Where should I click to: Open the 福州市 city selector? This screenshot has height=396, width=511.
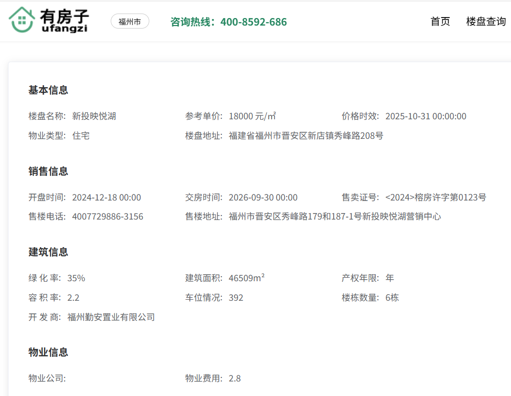point(130,21)
